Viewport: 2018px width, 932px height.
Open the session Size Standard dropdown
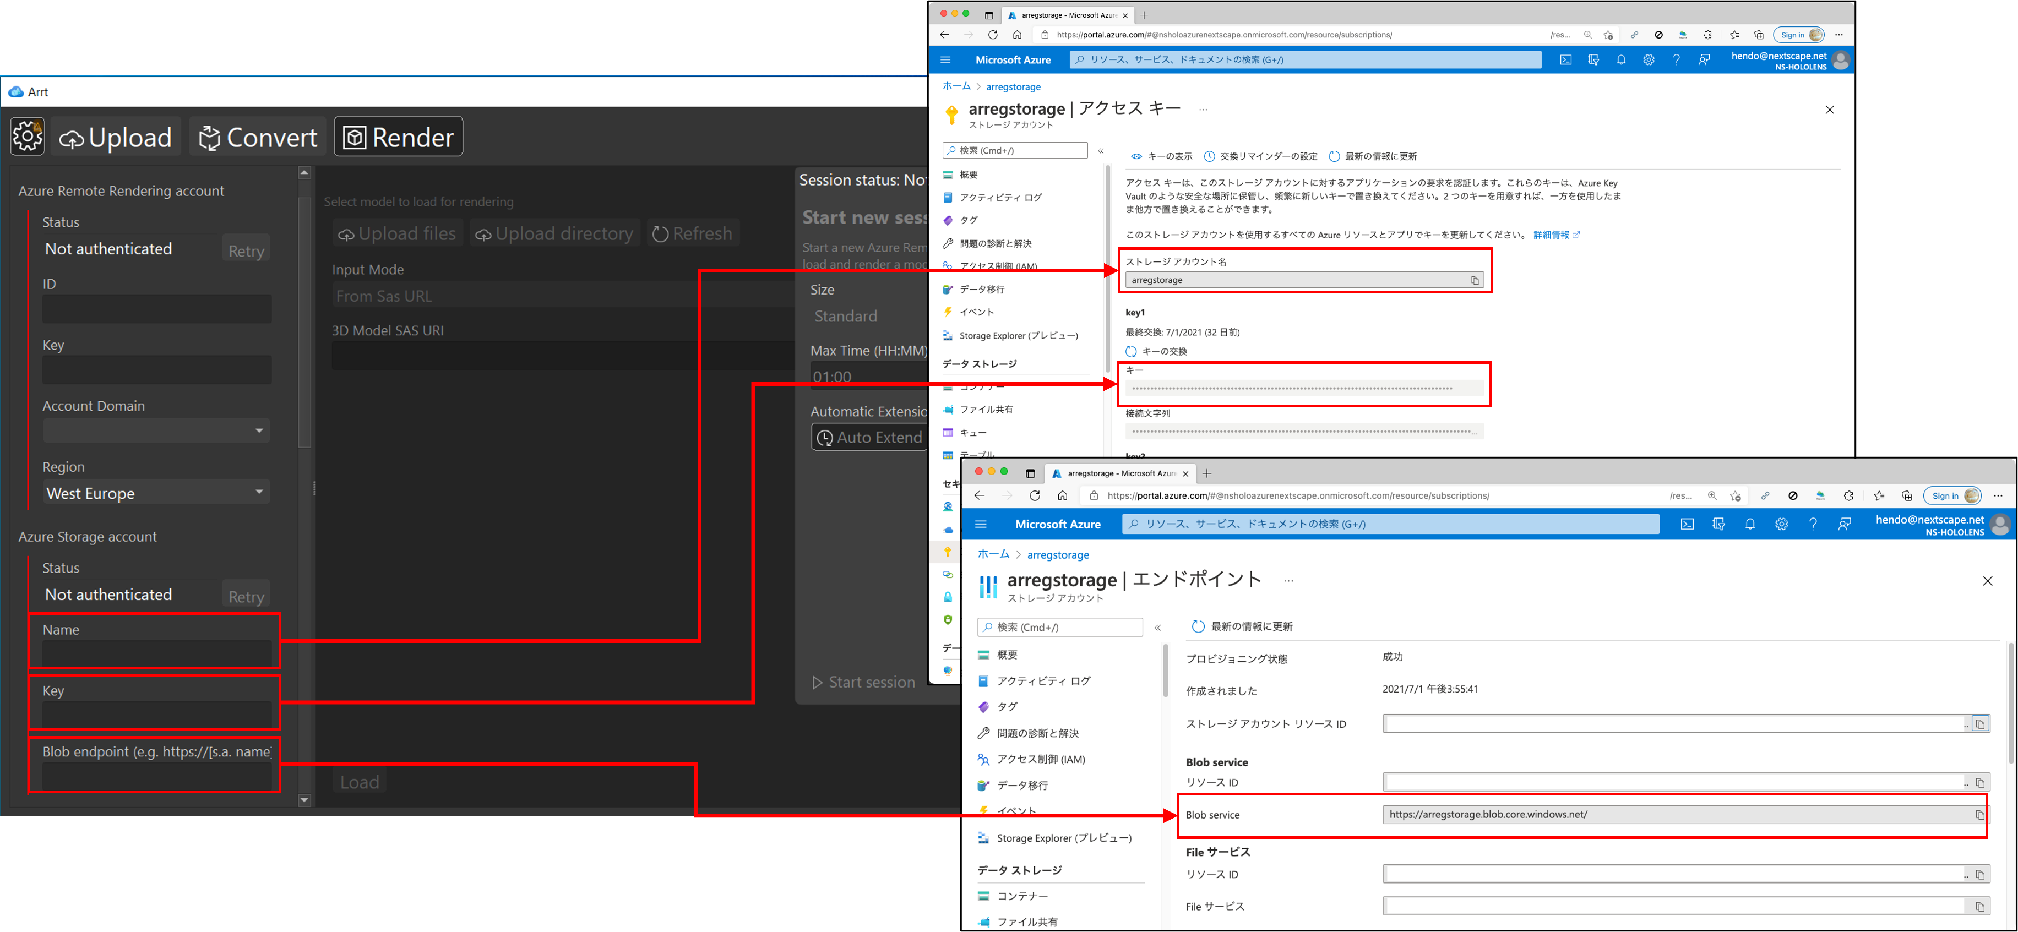pos(868,317)
